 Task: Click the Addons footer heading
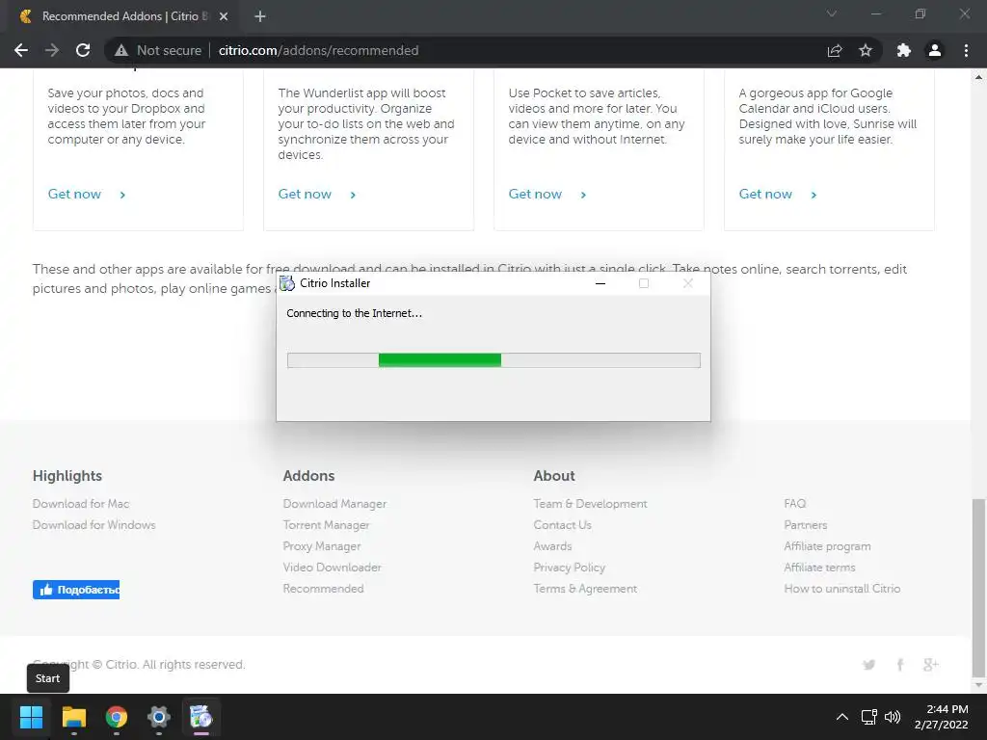pos(308,476)
